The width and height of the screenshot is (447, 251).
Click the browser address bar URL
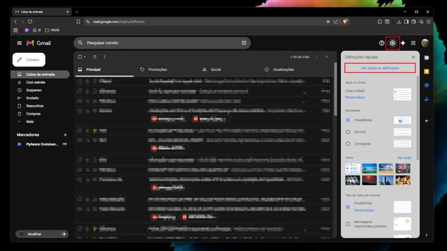[x=119, y=22]
